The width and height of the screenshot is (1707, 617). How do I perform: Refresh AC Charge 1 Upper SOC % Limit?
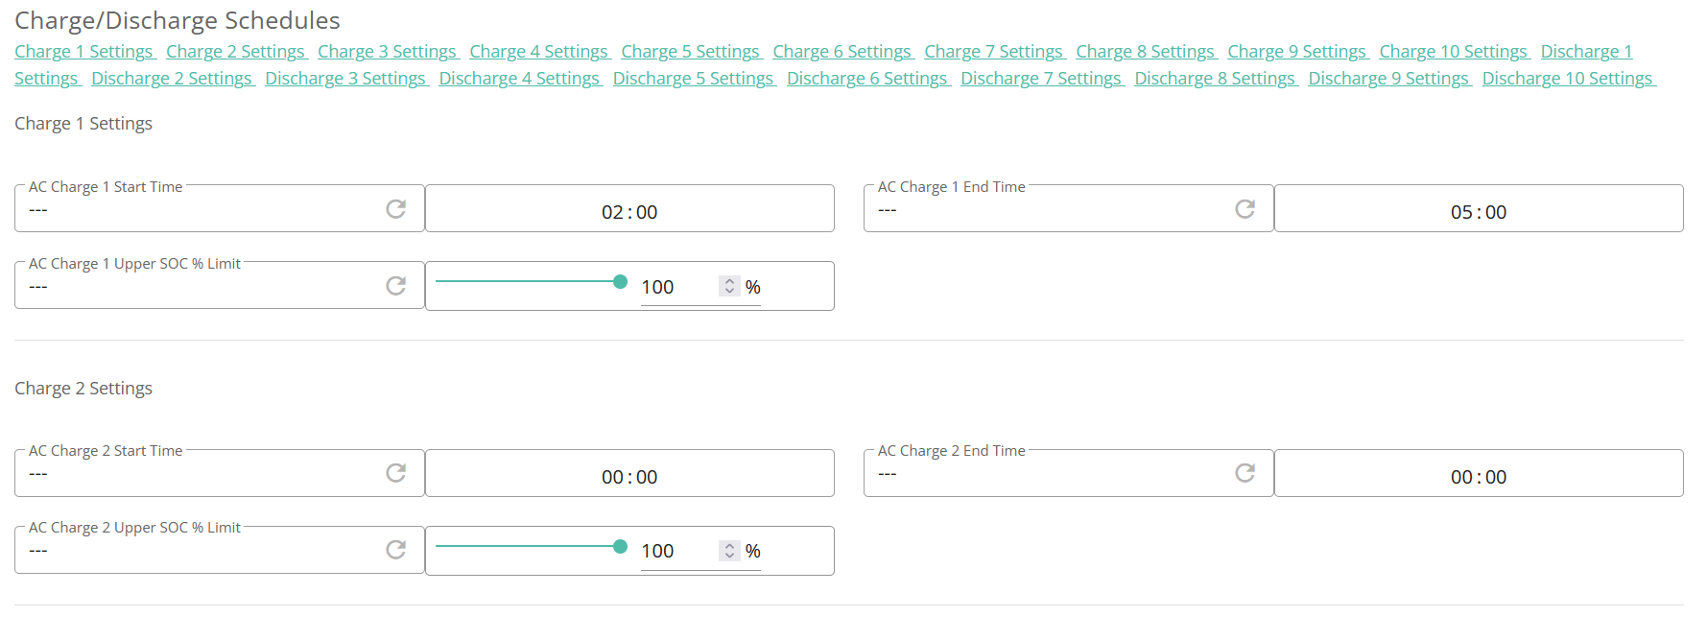pos(395,286)
